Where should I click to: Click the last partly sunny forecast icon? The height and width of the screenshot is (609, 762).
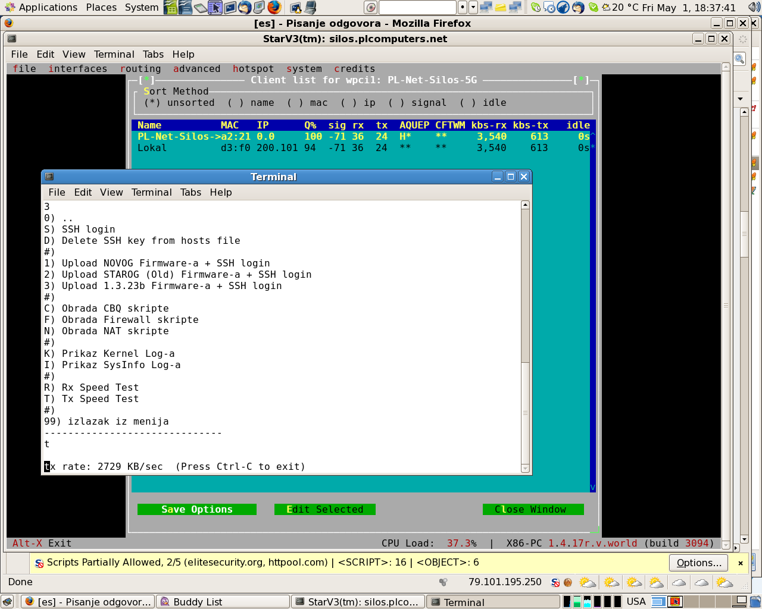(724, 582)
